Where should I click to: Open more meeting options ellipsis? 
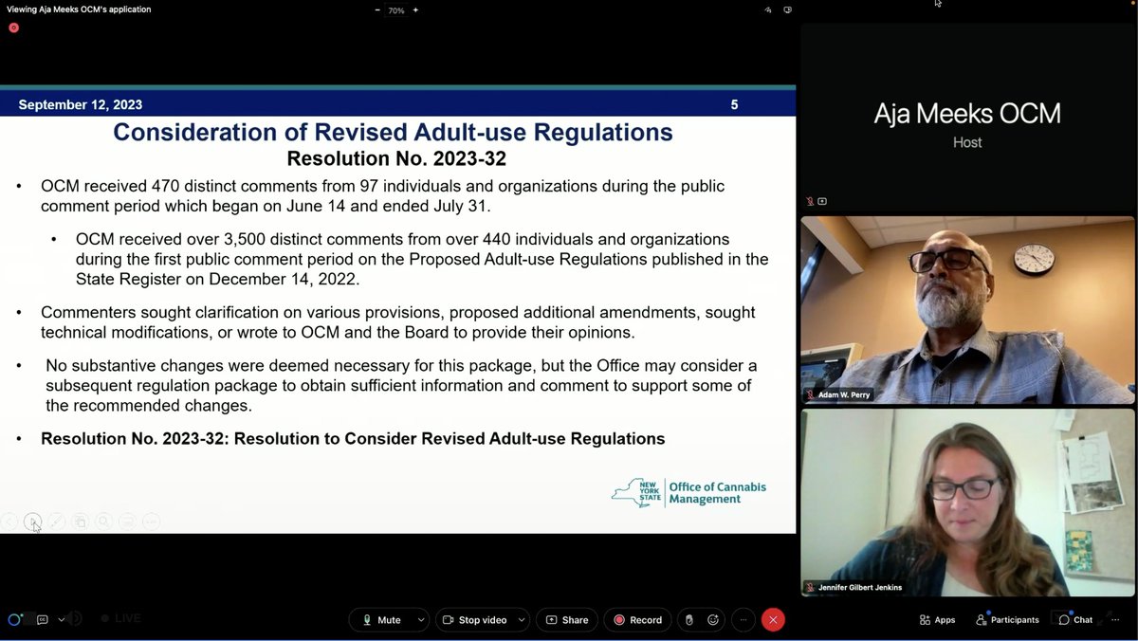point(743,620)
